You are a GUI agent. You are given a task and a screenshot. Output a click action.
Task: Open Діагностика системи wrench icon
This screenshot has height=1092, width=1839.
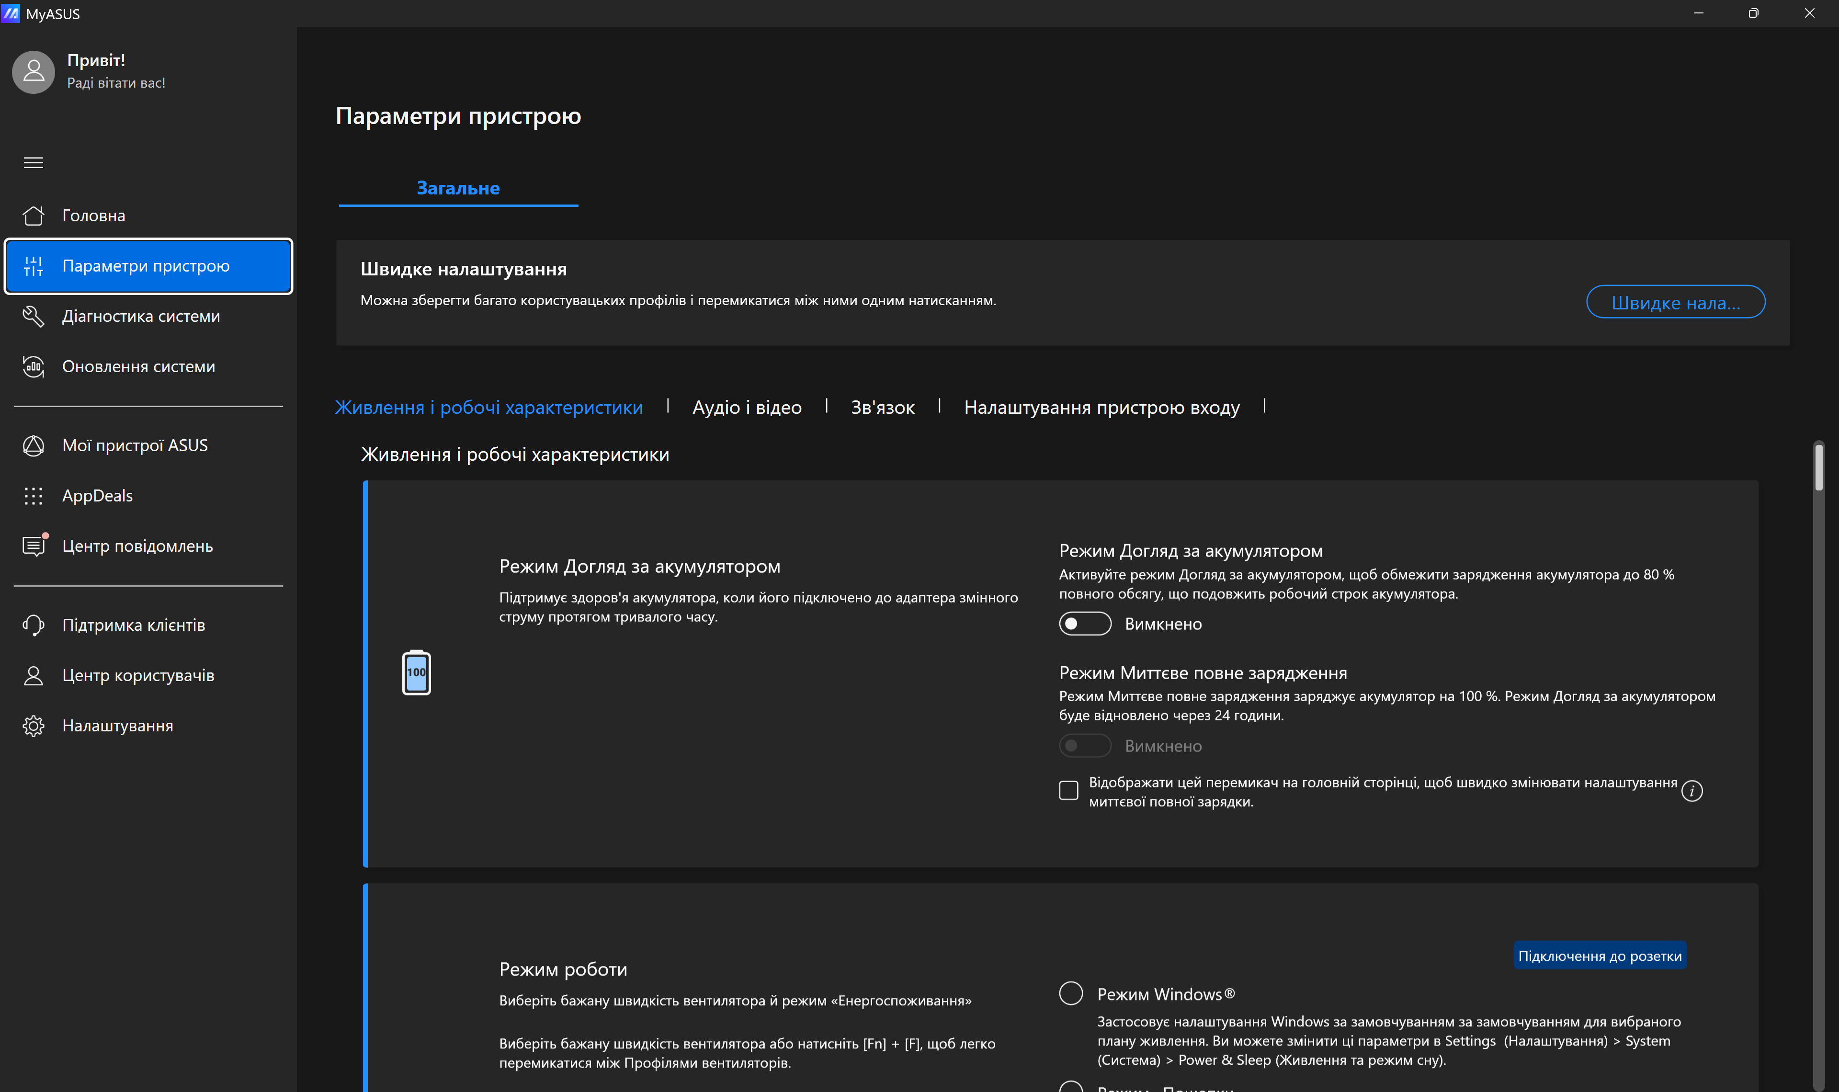point(33,317)
